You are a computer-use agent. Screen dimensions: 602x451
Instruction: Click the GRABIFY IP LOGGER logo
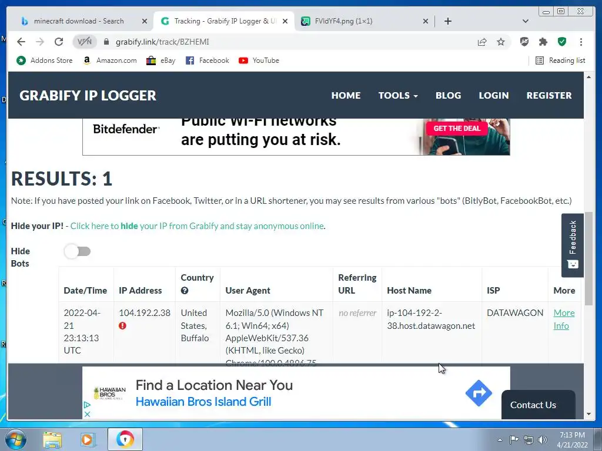coord(88,96)
